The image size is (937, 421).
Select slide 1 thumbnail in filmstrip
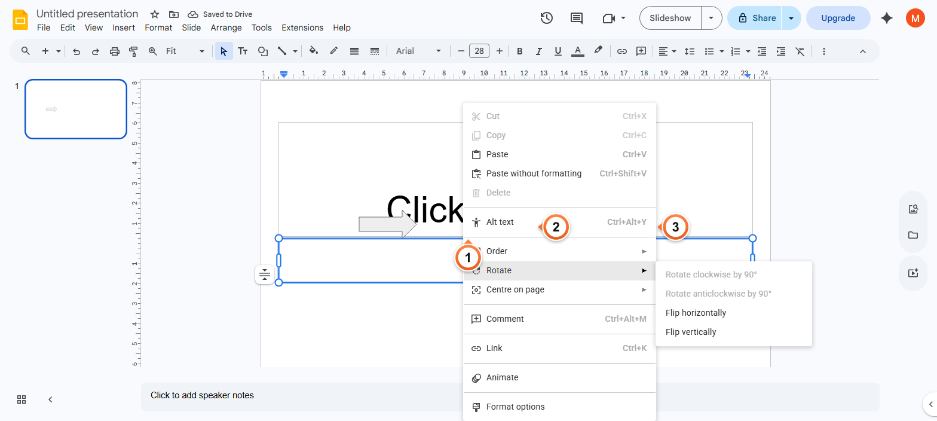[x=76, y=109]
